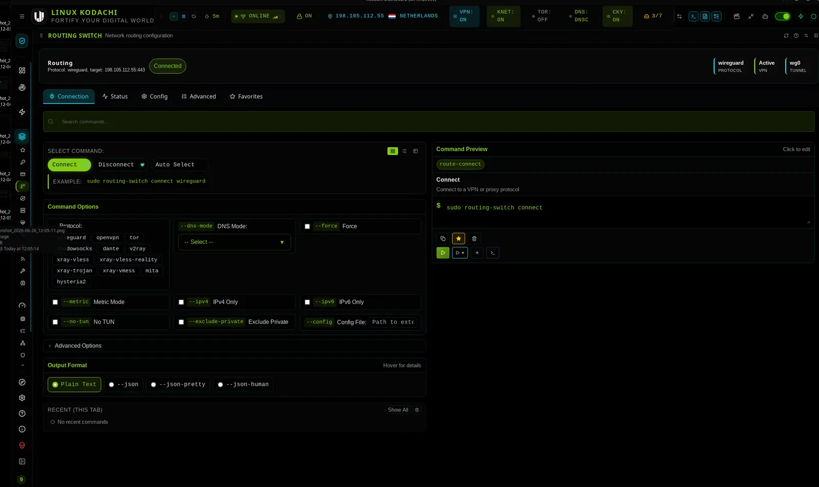Click the checklist icon in the top toolbar

717,16
